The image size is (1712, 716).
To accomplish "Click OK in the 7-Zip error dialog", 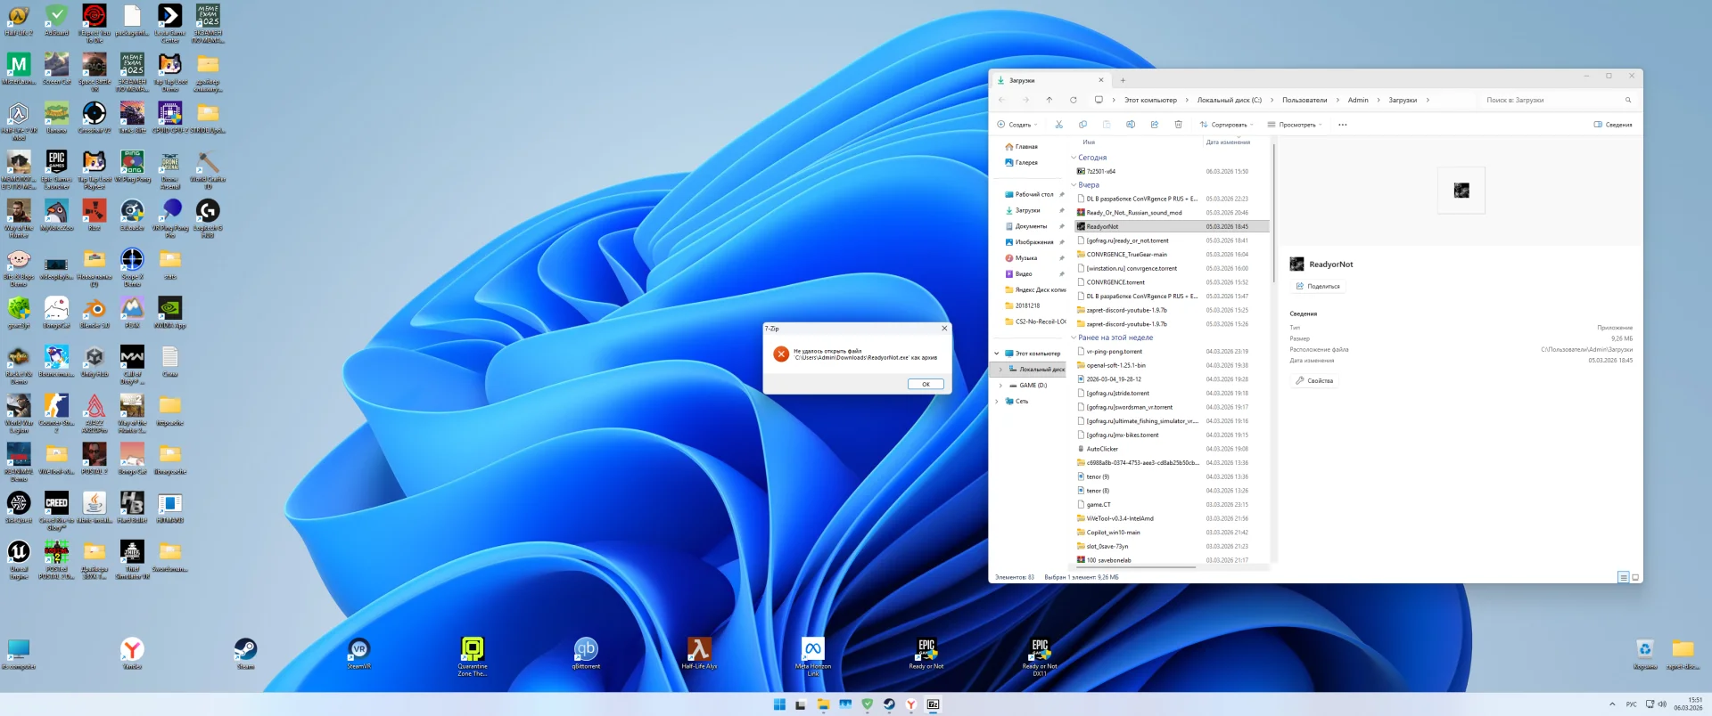I will 926,384.
